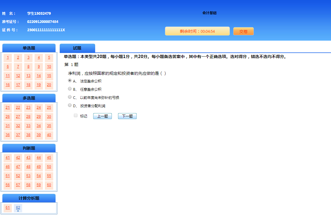Click the 交卷 submit button
The image size is (331, 217).
point(243,31)
